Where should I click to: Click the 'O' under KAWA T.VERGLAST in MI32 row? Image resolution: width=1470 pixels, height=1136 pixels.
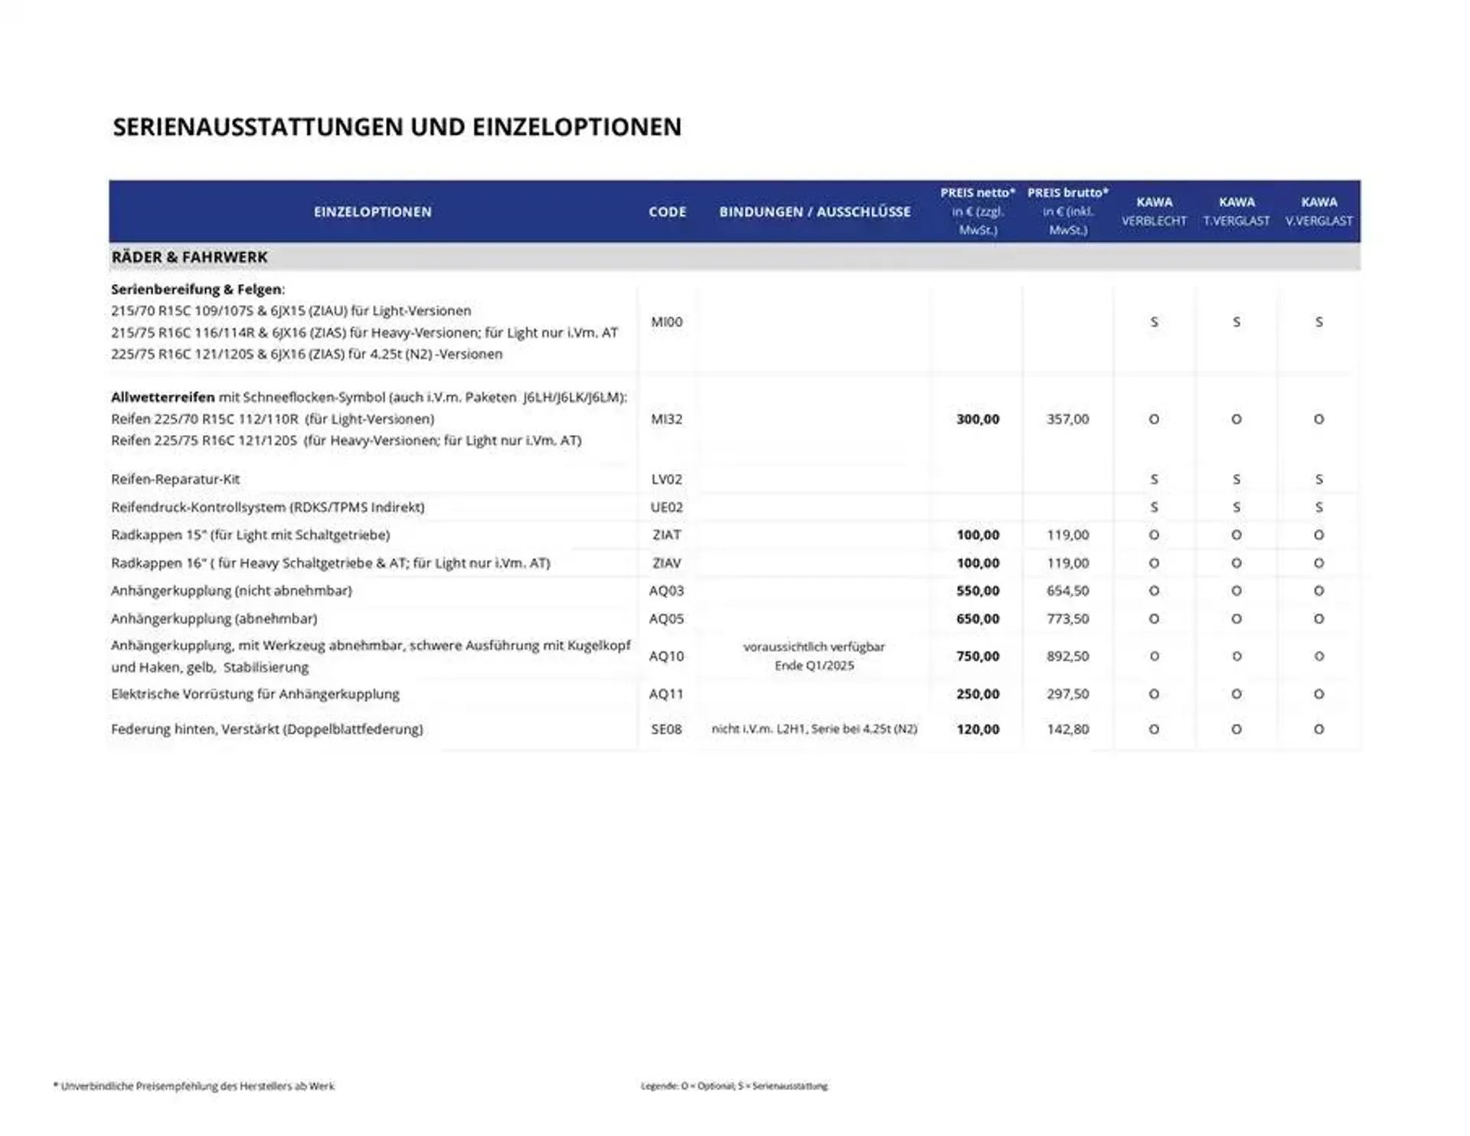click(1236, 419)
